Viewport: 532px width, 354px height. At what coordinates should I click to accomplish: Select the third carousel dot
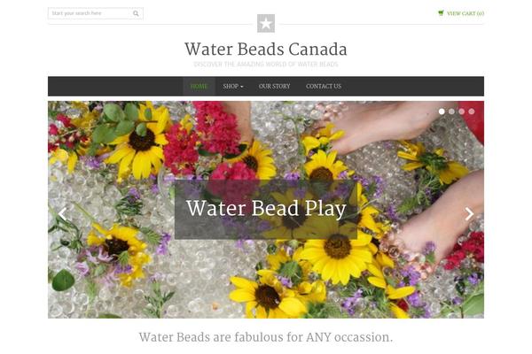click(x=461, y=112)
